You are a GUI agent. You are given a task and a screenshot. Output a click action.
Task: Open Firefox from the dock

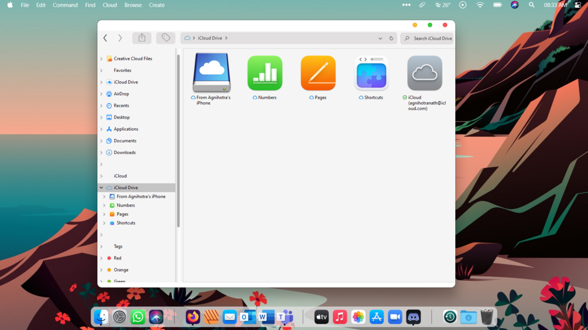[192, 317]
